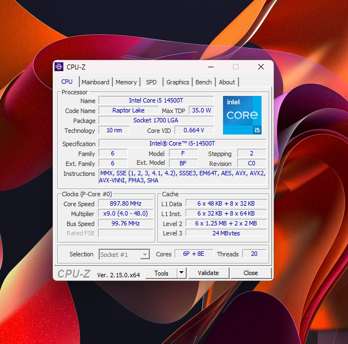Screen dimensions: 348x344
Task: Show the About tab
Action: (x=227, y=82)
